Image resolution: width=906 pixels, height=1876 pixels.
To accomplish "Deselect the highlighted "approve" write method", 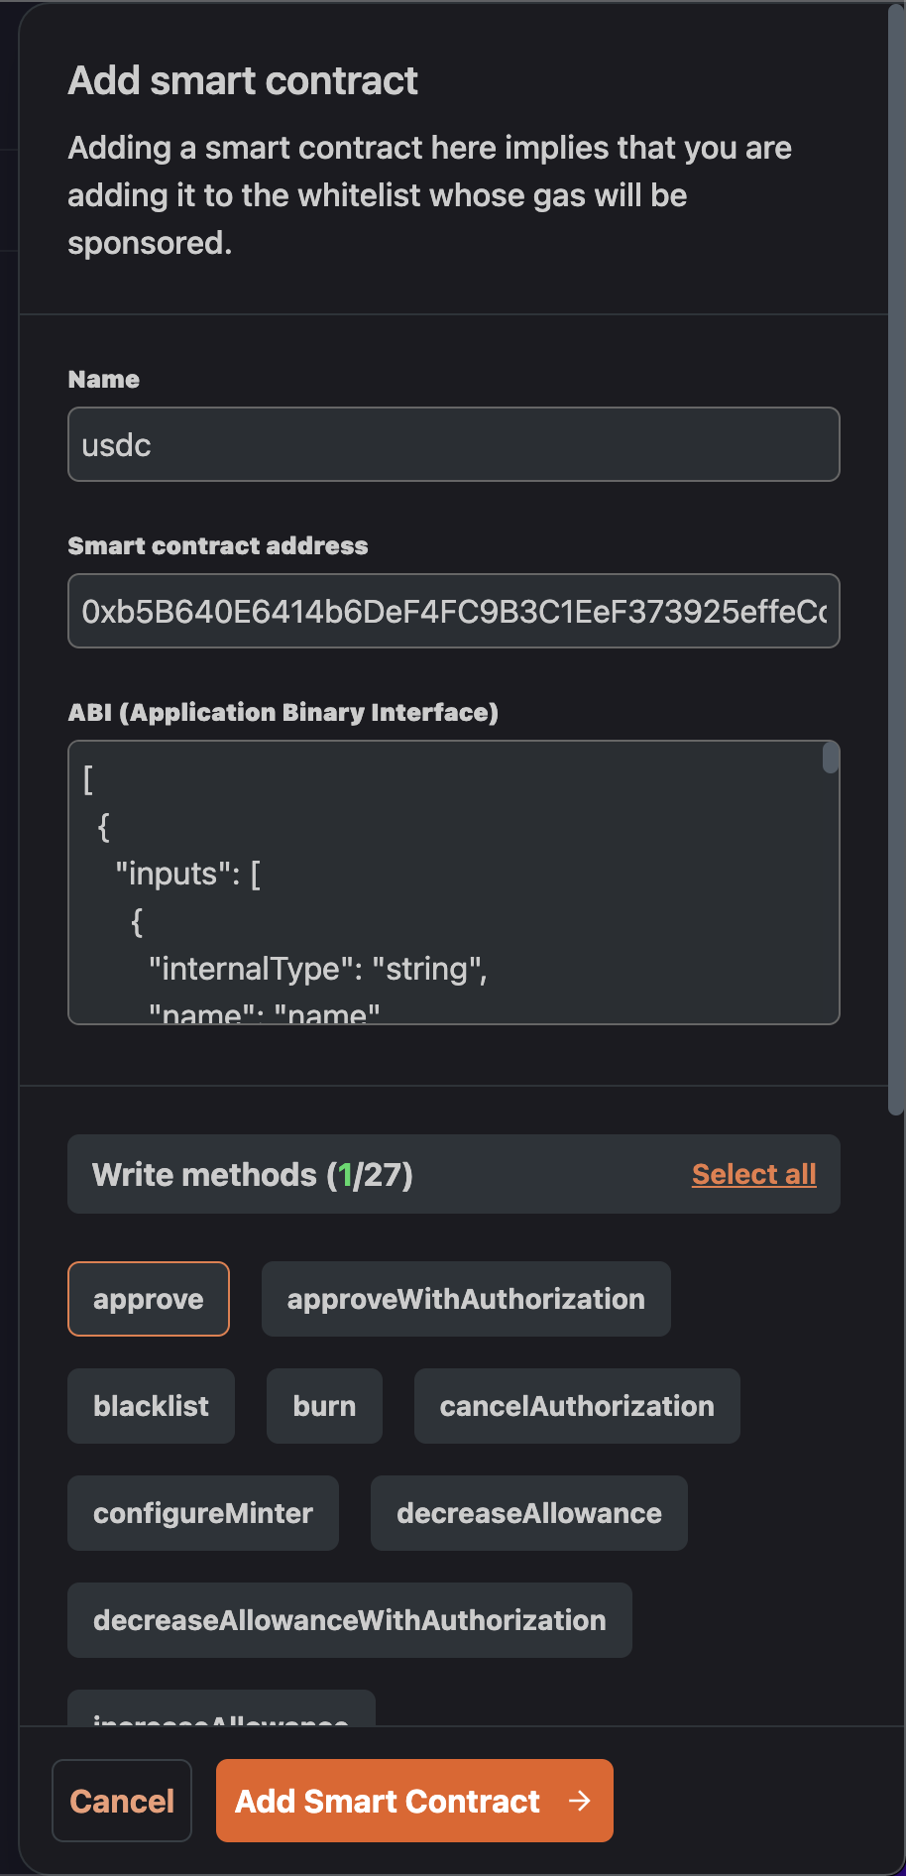I will tap(148, 1299).
